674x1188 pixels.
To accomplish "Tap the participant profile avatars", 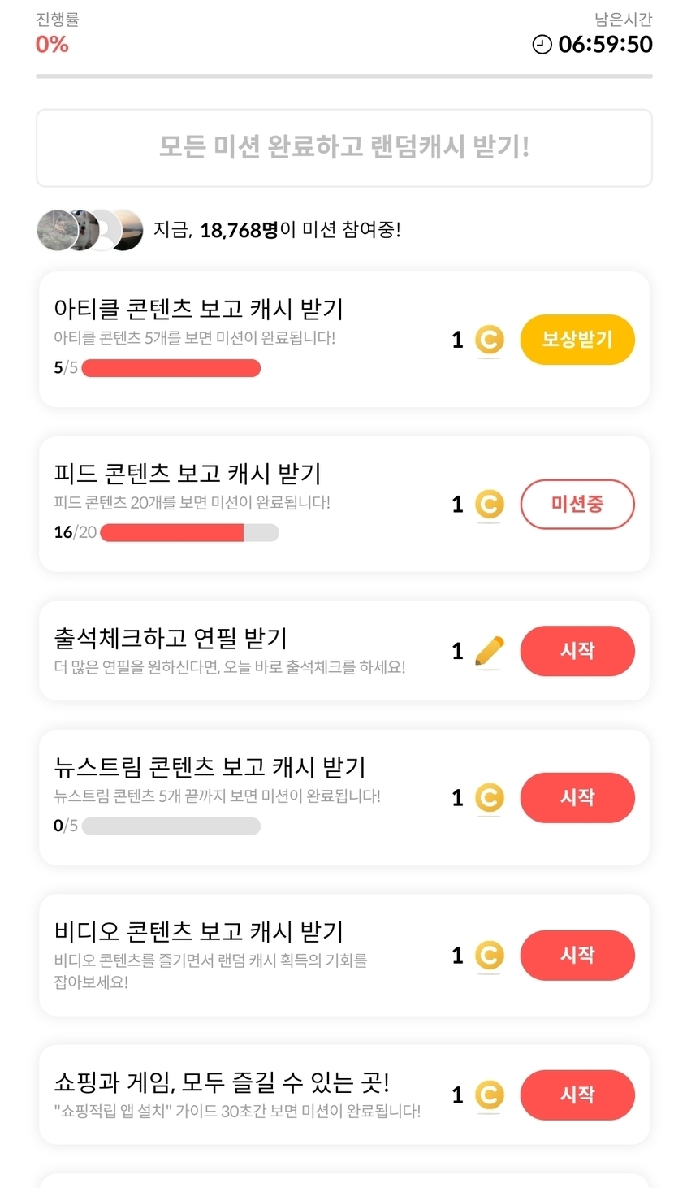I will 90,230.
